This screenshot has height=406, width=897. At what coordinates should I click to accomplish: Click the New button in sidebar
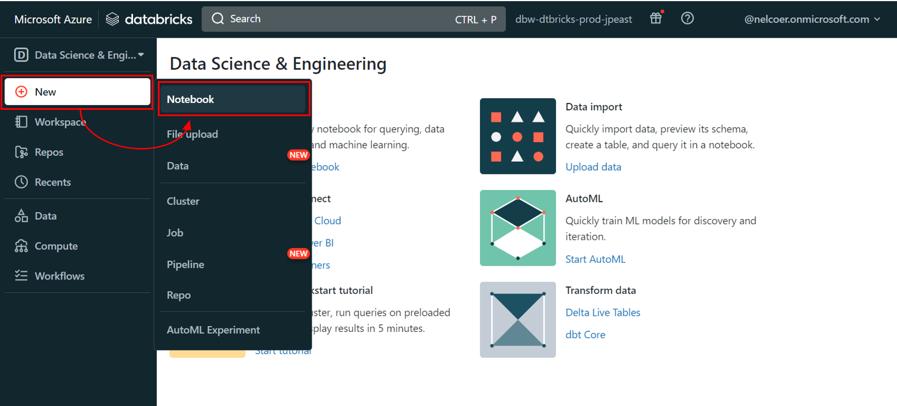77,92
